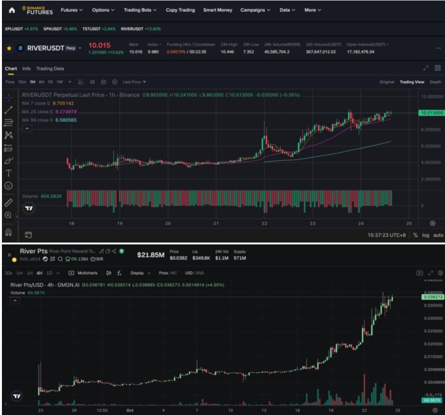Activate the zoom-in magnifier tool
This screenshot has height=415, width=445.
click(8, 215)
